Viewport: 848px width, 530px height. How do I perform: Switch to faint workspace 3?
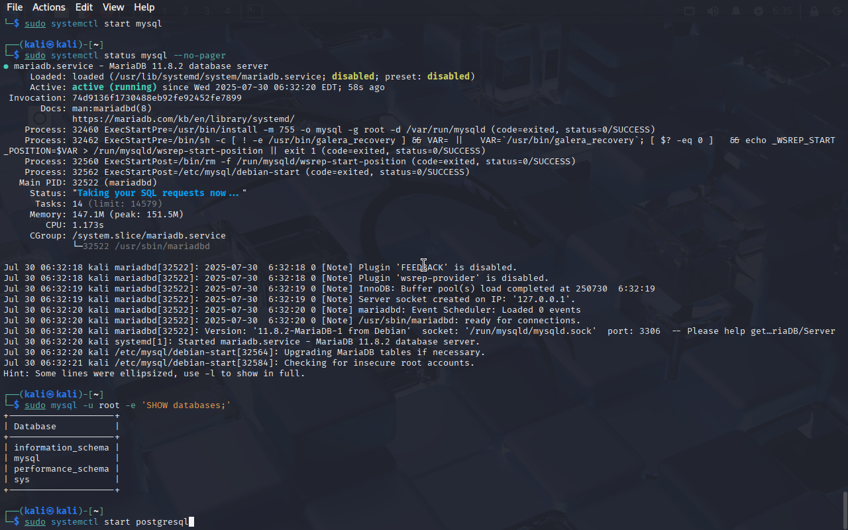click(x=207, y=11)
